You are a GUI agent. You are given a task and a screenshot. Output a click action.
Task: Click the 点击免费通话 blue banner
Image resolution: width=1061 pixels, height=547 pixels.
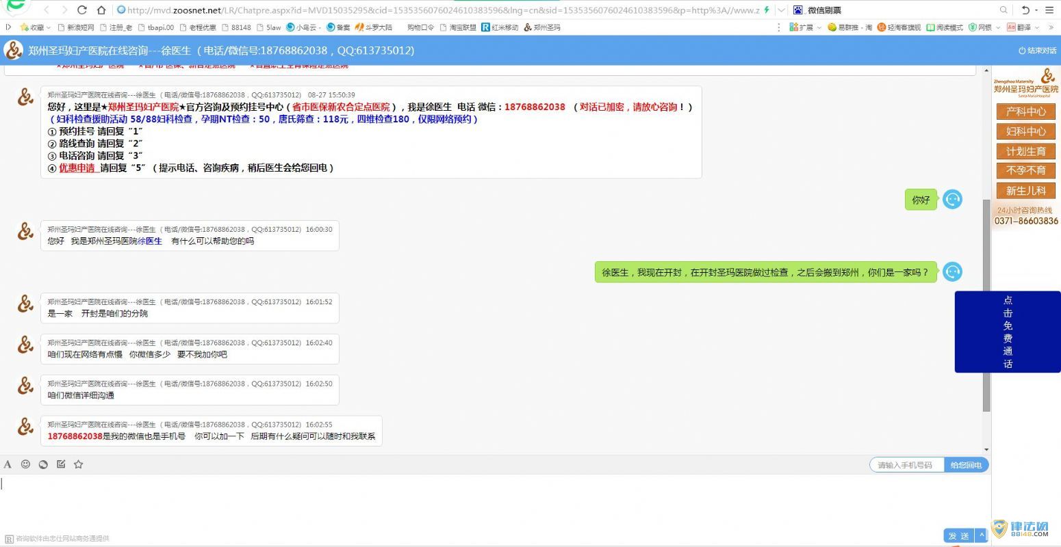1008,332
